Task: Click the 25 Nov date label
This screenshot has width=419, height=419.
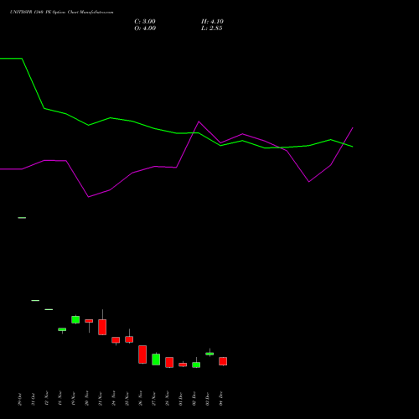Action: click(x=127, y=398)
